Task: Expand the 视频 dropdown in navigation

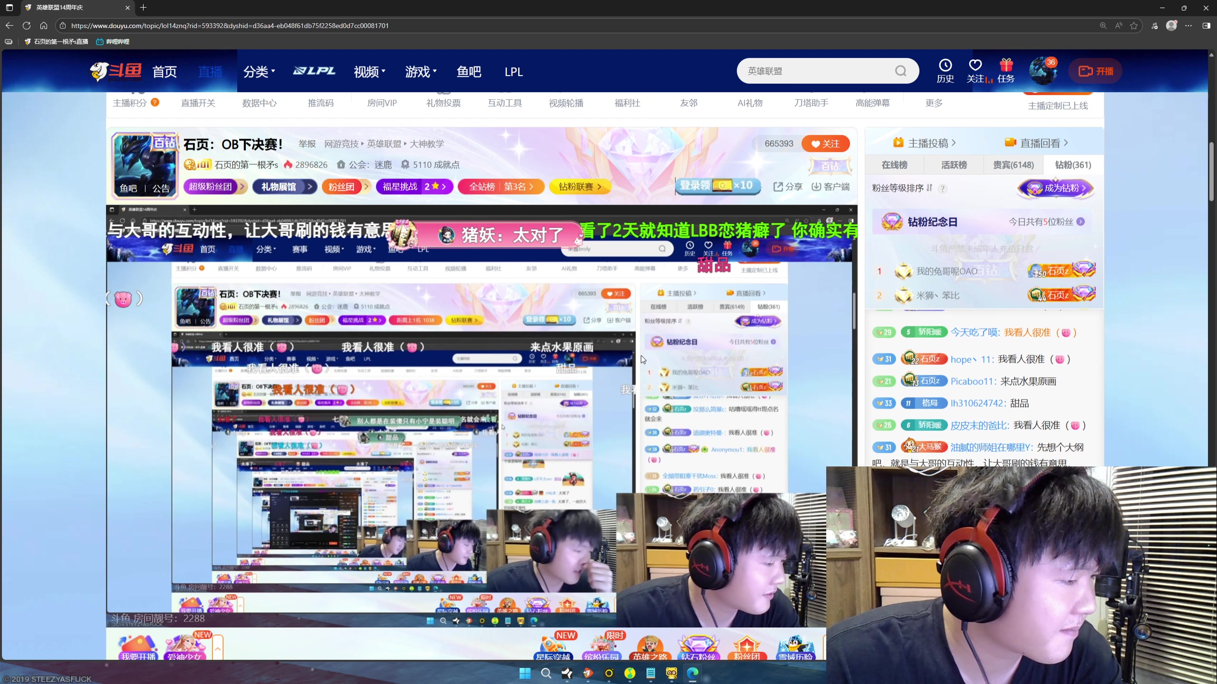Action: click(x=369, y=72)
